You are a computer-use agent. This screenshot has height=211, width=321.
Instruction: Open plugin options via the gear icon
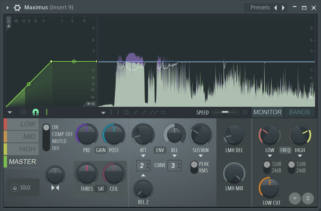tap(17, 8)
